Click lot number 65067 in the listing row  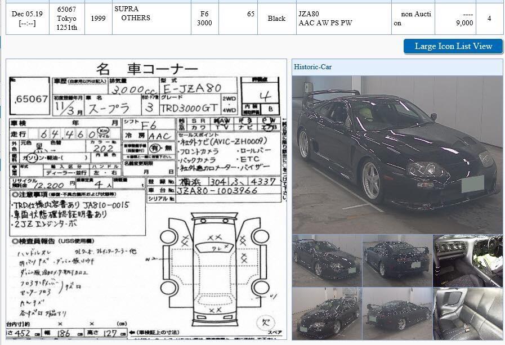[66, 10]
